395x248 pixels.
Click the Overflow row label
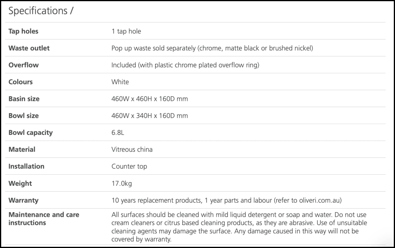23,65
